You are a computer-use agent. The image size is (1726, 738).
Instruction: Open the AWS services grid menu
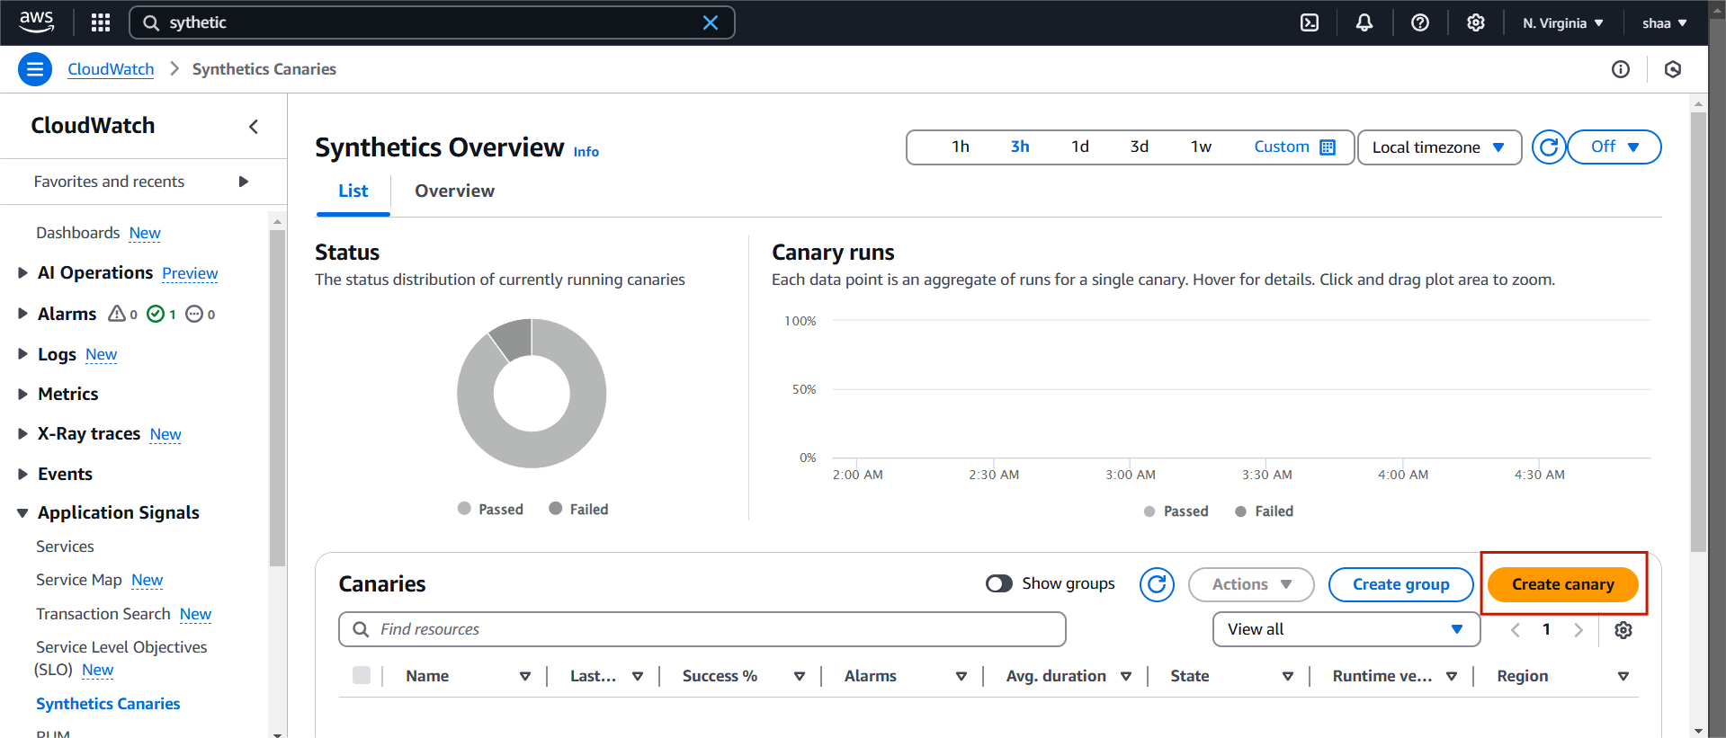[x=101, y=22]
